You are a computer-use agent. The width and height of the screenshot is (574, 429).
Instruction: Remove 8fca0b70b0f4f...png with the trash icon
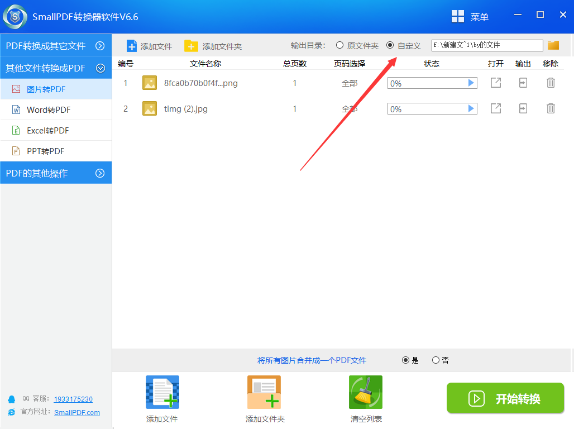551,83
